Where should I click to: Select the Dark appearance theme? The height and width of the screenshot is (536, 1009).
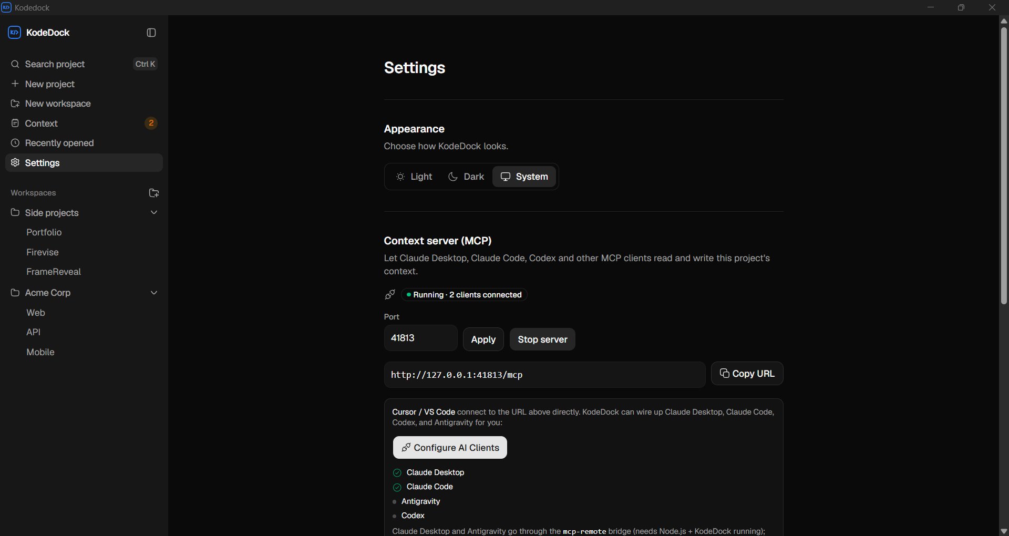click(466, 177)
